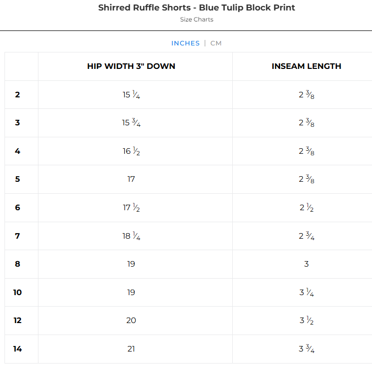Select the size 8 row label
This screenshot has height=371, width=372.
tap(17, 264)
